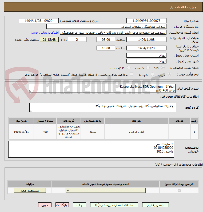Toggle the Islamic treasury payment checkbox
Image resolution: width=203 pixels, height=212 pixels.
click(131, 74)
